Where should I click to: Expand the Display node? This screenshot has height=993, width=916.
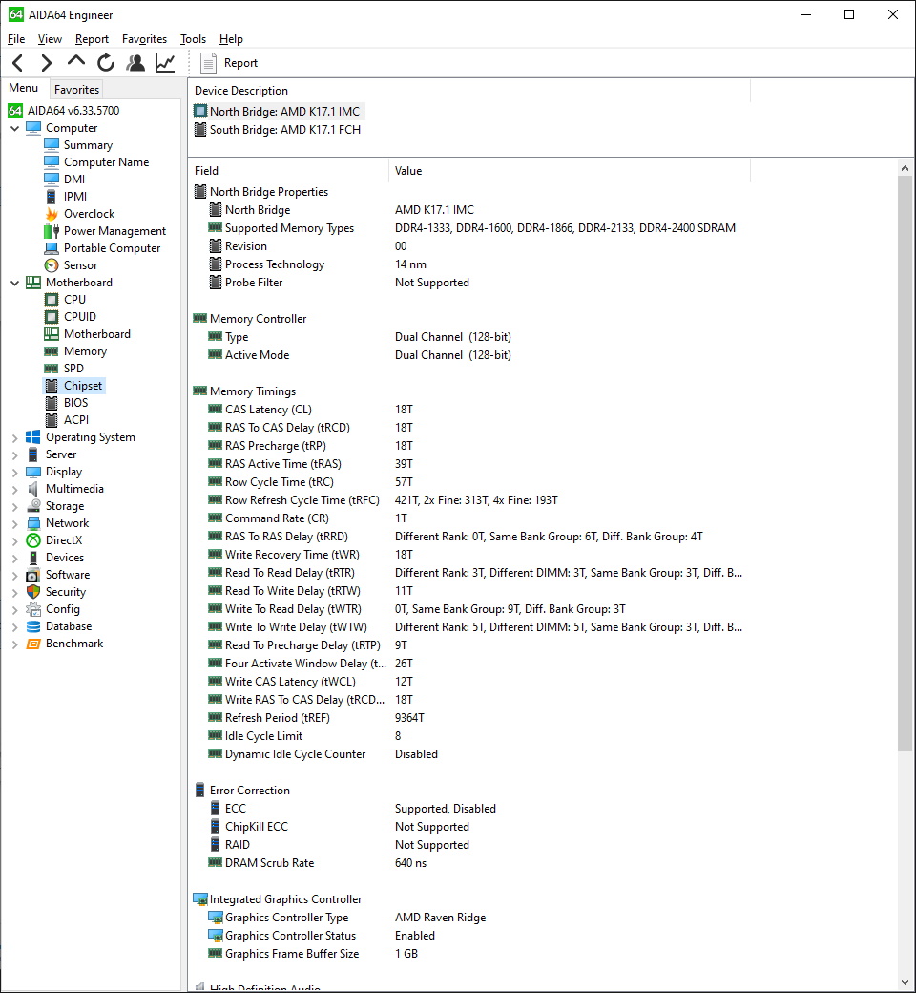14,472
